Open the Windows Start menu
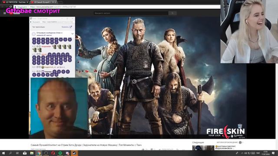 (x=3, y=153)
